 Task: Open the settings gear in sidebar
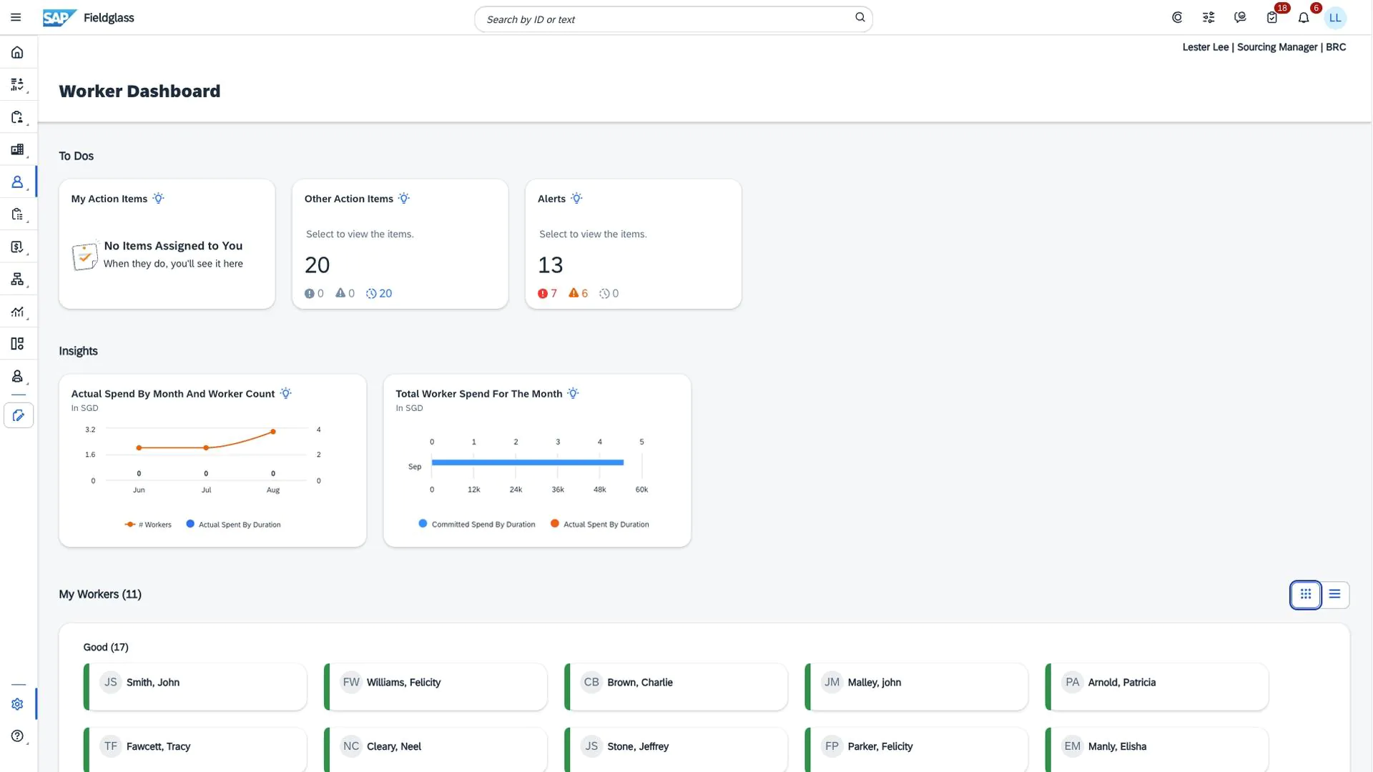pyautogui.click(x=18, y=704)
